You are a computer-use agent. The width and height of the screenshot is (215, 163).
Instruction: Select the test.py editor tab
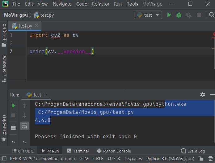24,26
